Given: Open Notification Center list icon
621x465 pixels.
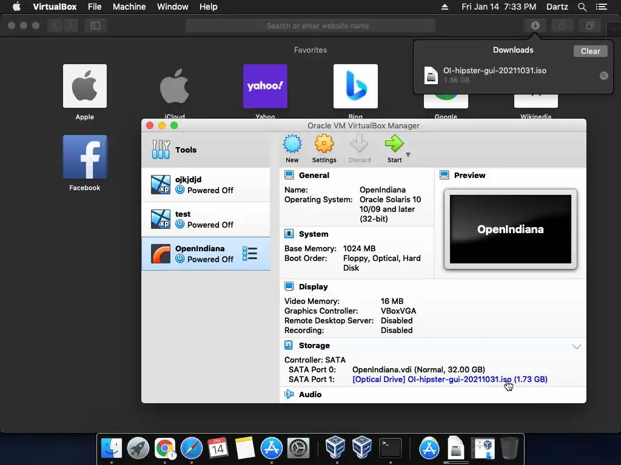Looking at the screenshot, I should point(602,7).
